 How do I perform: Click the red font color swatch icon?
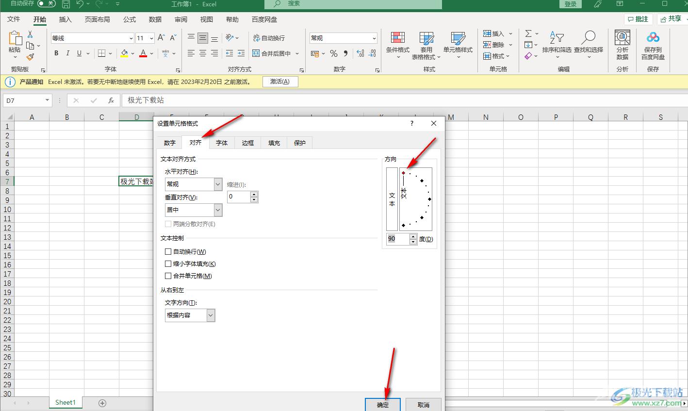(143, 53)
